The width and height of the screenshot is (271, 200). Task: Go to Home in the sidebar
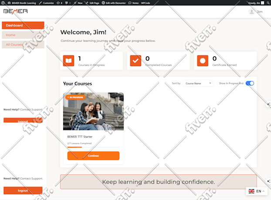23,35
